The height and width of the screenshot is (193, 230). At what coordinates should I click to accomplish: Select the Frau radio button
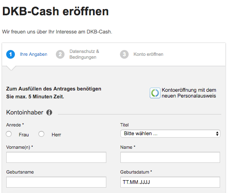pyautogui.click(x=9, y=134)
